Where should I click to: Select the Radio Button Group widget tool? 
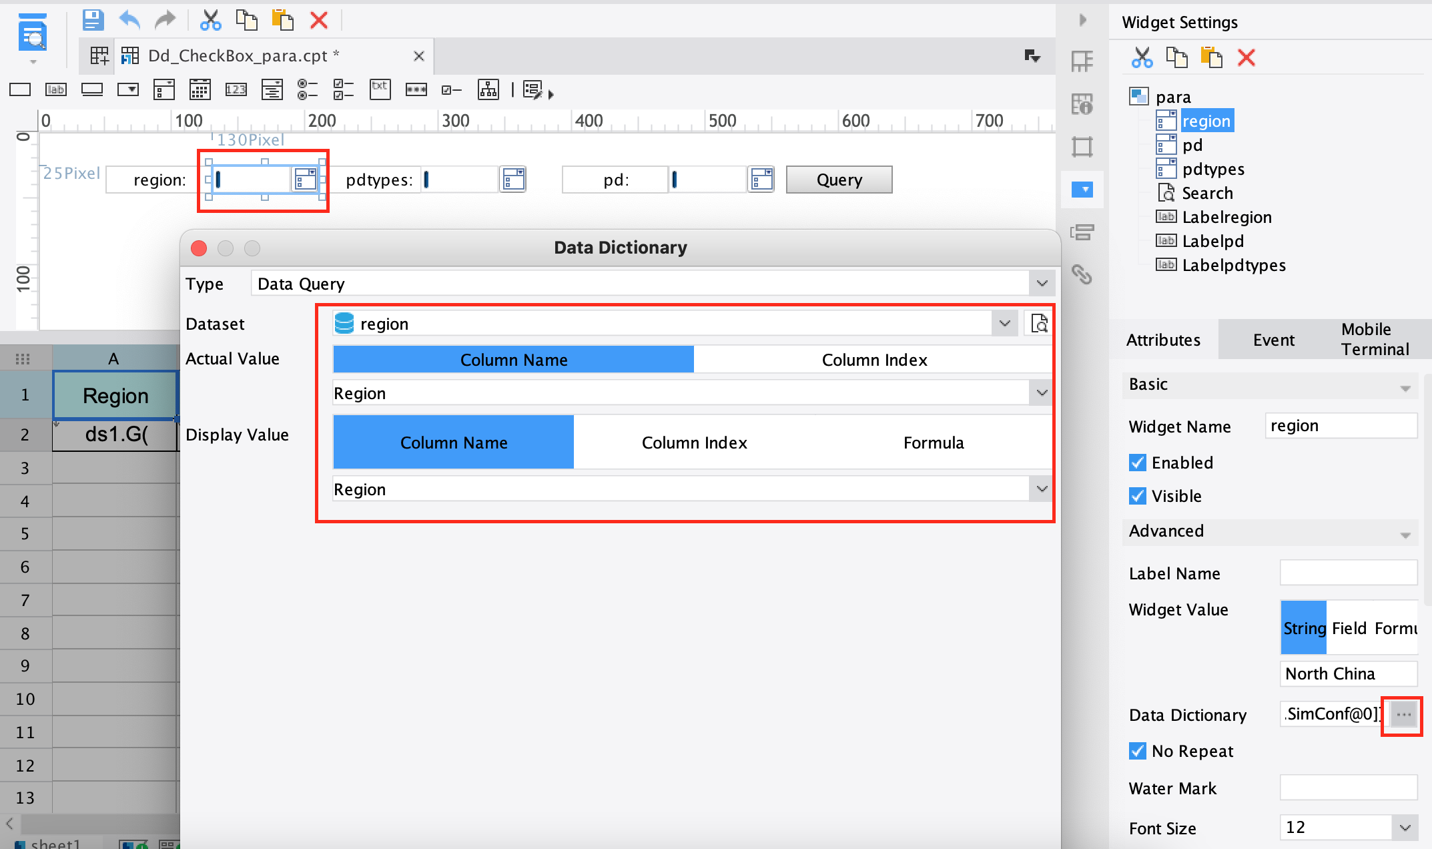(x=308, y=89)
